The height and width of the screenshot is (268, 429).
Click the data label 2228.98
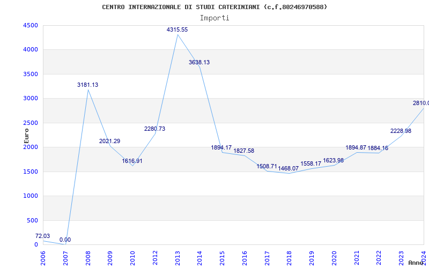click(401, 131)
